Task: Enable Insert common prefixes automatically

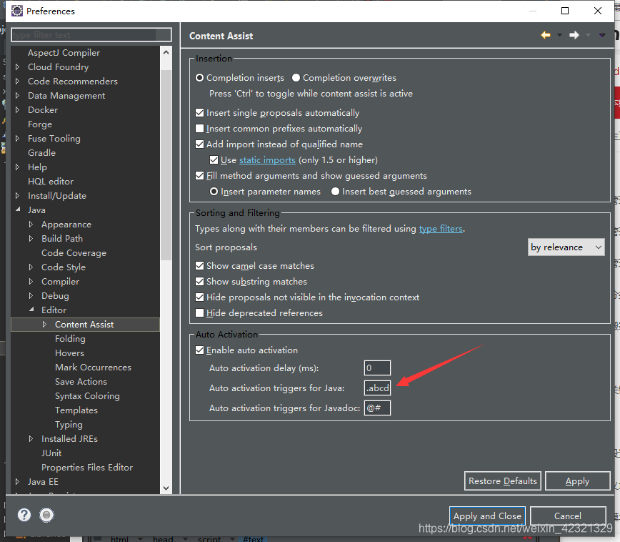Action: [200, 129]
